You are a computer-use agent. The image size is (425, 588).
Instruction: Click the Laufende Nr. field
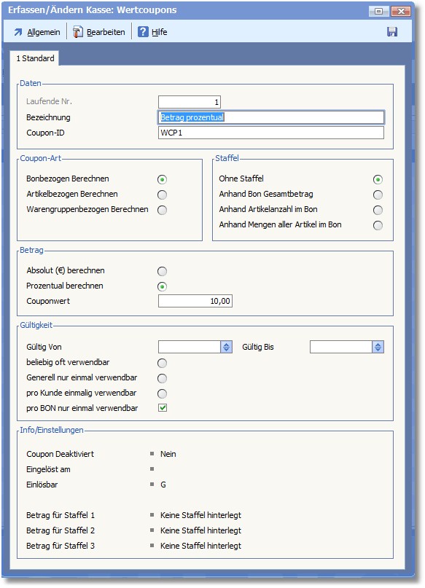[x=190, y=102]
